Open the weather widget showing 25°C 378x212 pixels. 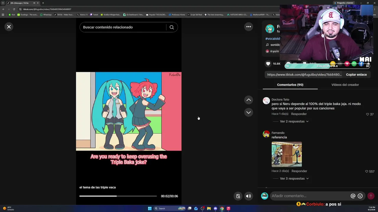(8, 208)
